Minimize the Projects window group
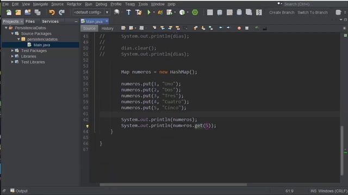The height and width of the screenshot is (195, 348). click(x=76, y=22)
